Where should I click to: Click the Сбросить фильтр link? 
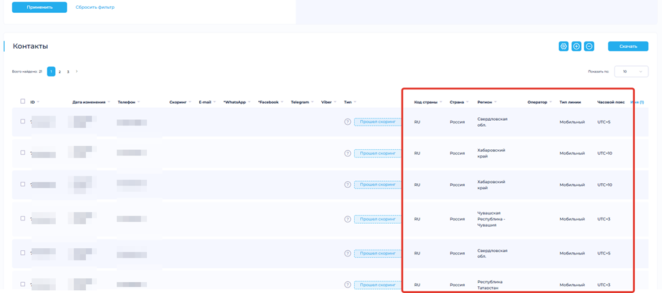coord(95,7)
